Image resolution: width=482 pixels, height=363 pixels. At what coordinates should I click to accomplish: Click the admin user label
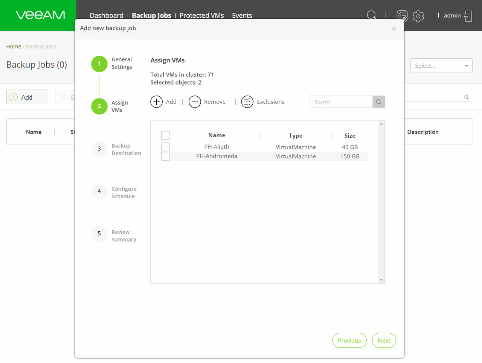(452, 15)
